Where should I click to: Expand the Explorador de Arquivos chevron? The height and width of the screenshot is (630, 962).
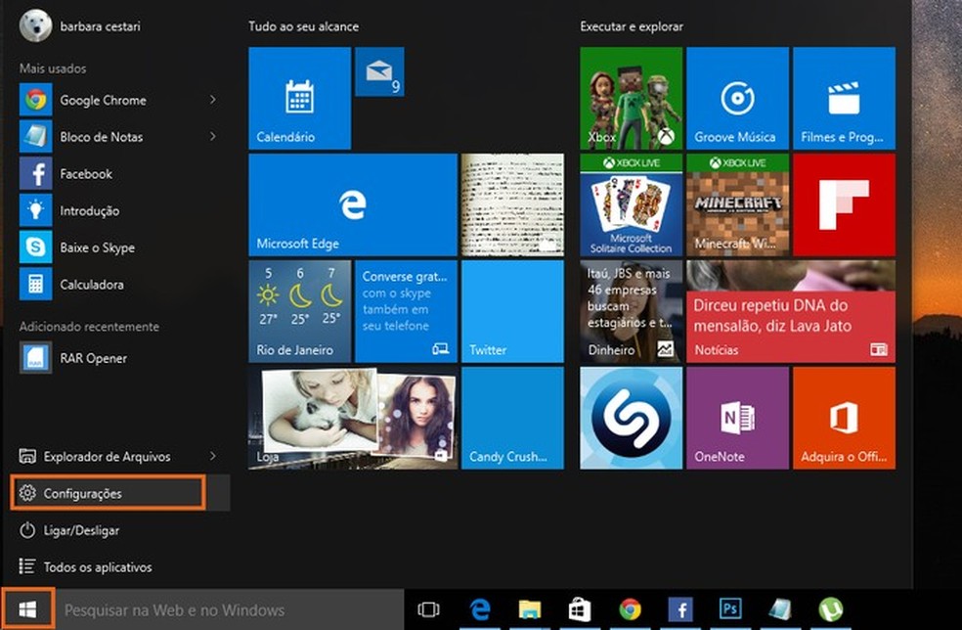[213, 456]
